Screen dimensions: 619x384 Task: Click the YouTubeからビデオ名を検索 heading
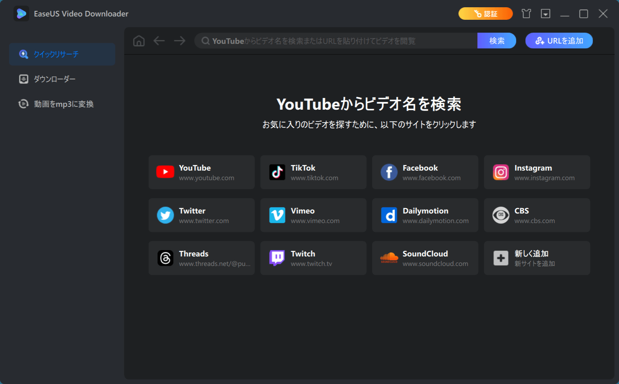pyautogui.click(x=369, y=104)
